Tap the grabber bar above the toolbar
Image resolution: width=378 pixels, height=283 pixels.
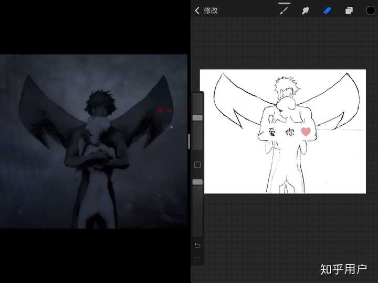[x=284, y=3]
